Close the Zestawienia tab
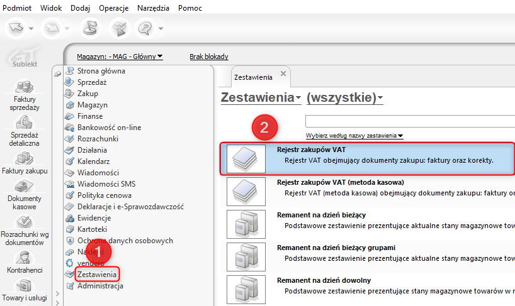The width and height of the screenshot is (515, 306). pos(283,74)
